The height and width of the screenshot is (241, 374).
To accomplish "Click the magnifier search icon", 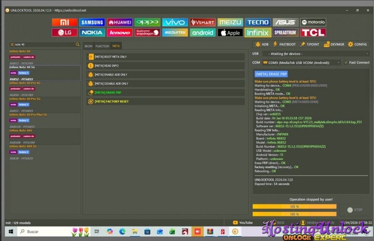I will pos(78,44).
